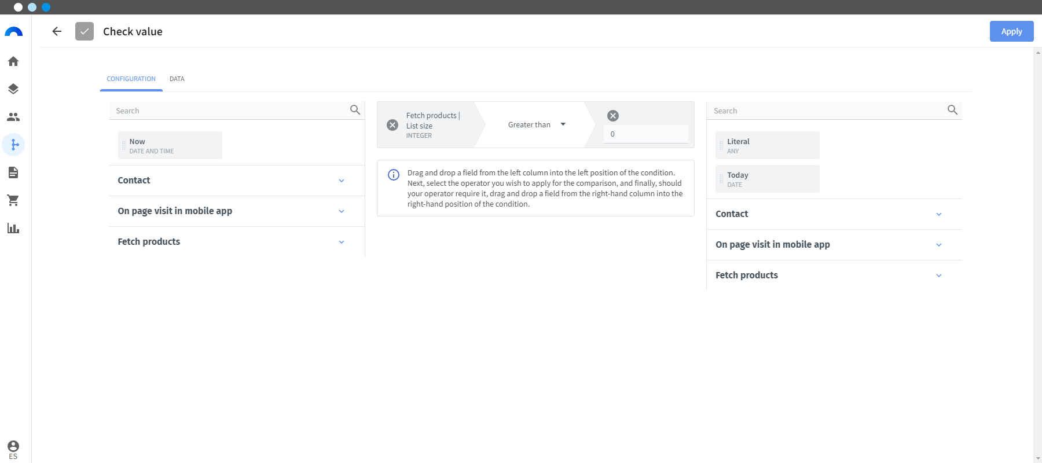Open the bar chart analytics icon
The image size is (1042, 463).
[13, 228]
